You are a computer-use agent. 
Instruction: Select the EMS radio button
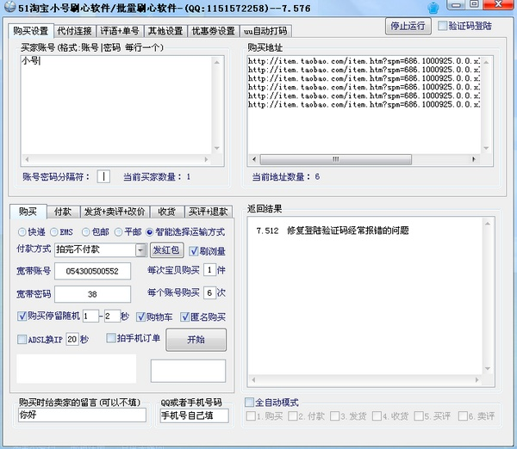[53, 232]
